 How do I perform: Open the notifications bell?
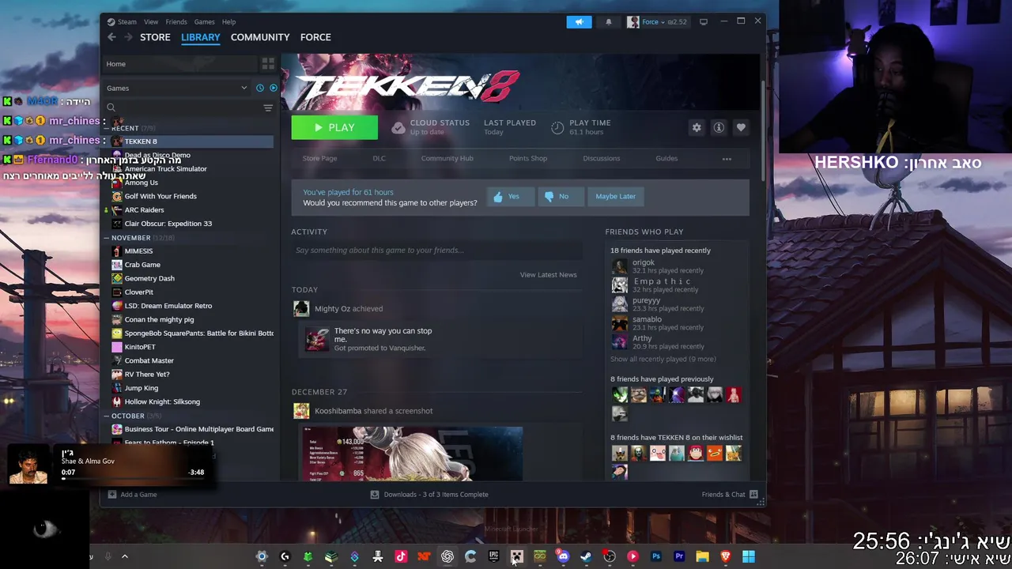(x=608, y=22)
